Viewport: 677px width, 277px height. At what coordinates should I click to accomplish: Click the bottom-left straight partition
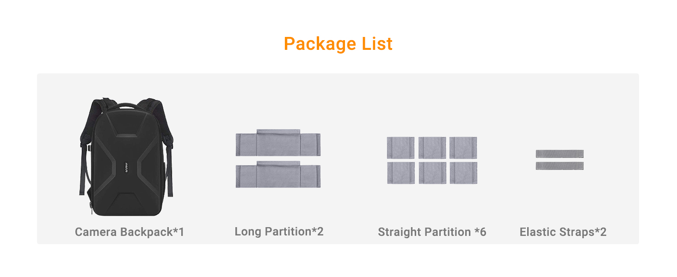coord(400,173)
